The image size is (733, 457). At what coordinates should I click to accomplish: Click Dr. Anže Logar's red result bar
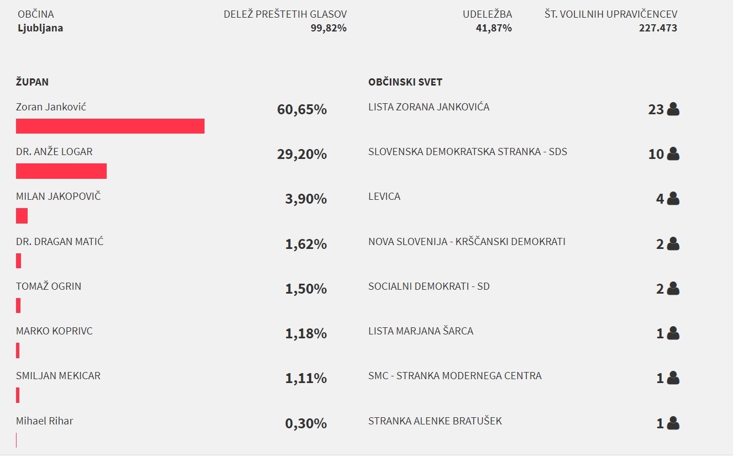pos(61,171)
